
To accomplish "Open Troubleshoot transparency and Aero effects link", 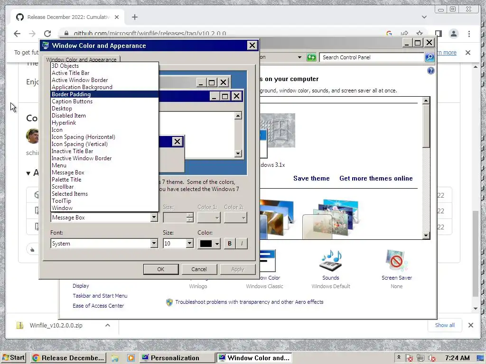I will tap(249, 302).
